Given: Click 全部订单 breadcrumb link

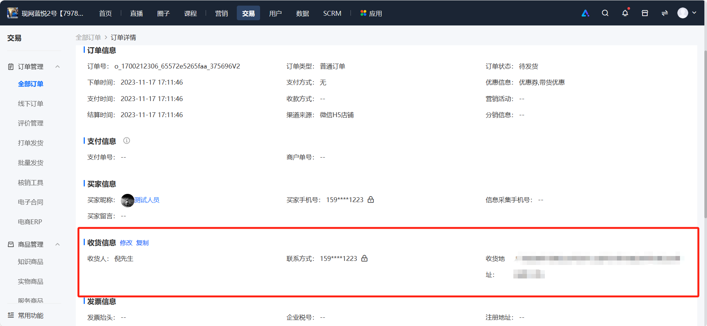Looking at the screenshot, I should (88, 37).
